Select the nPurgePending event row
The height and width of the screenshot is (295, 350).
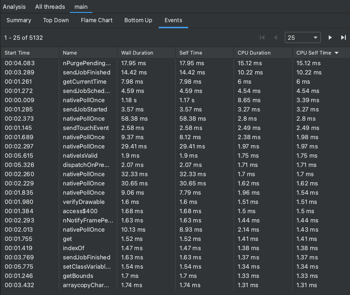pyautogui.click(x=87, y=63)
